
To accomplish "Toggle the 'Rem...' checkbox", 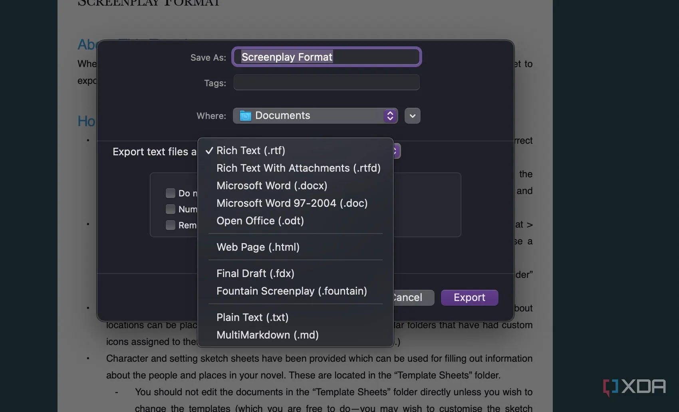I will [171, 225].
